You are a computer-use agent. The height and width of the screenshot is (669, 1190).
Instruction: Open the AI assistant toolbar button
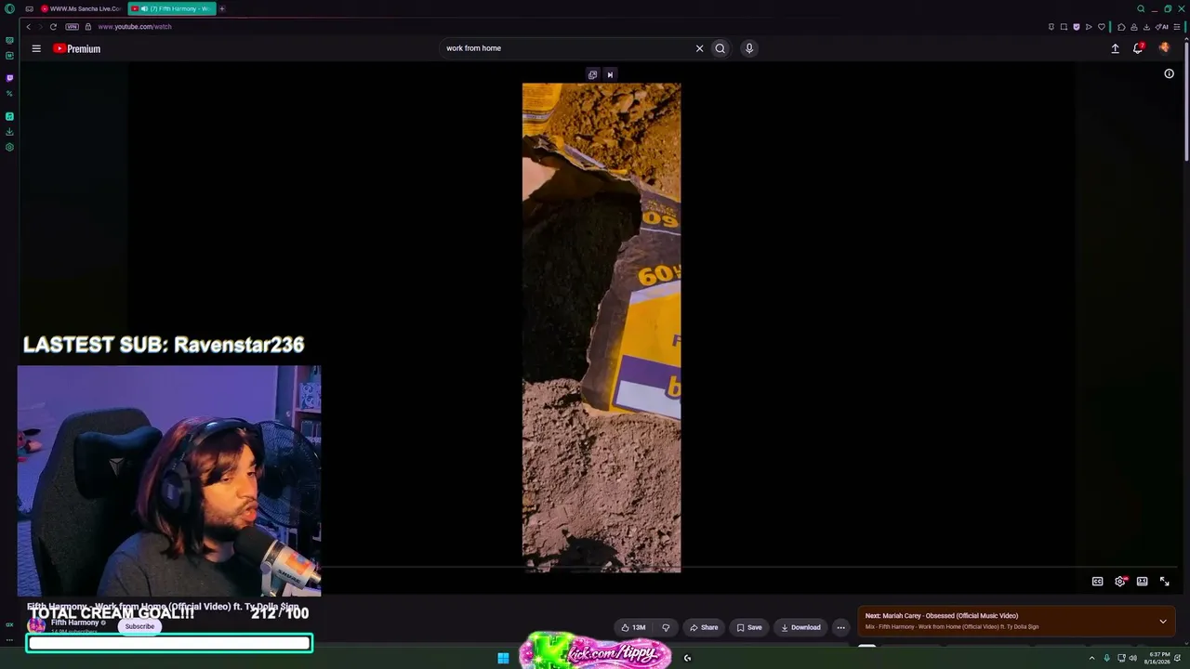click(1162, 27)
